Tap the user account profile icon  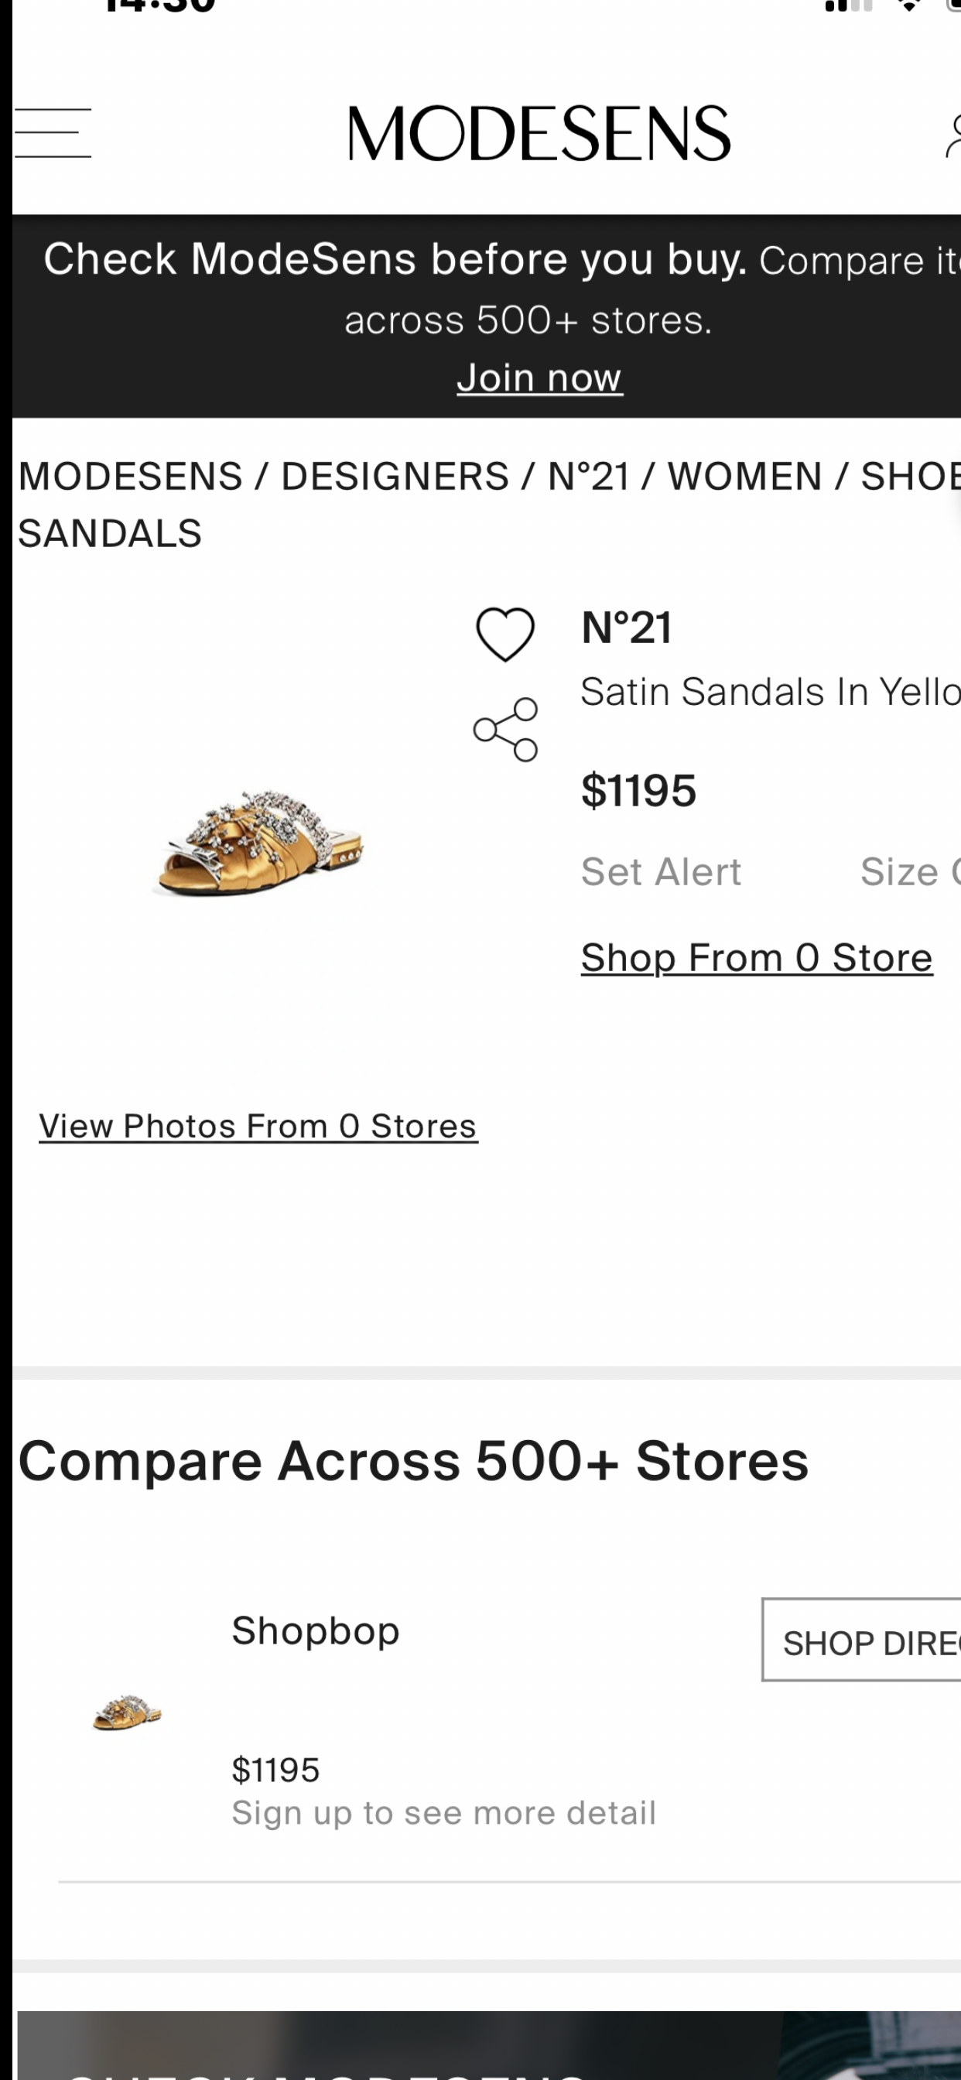click(953, 135)
